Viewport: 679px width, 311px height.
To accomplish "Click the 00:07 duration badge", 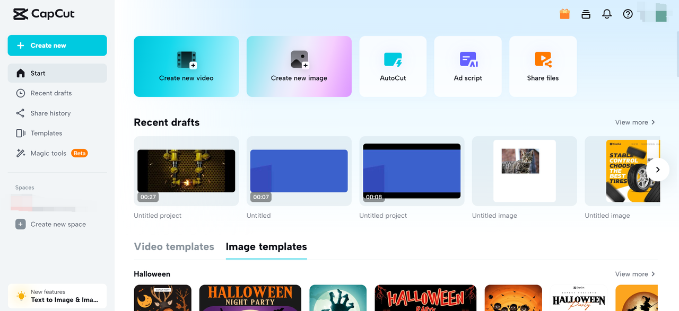I will [261, 197].
